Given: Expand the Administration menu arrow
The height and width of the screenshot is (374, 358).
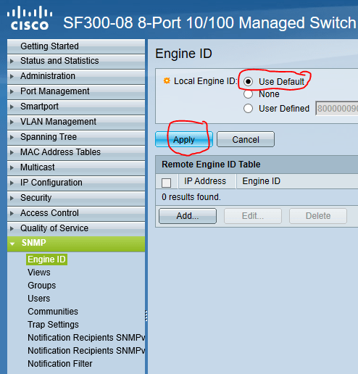Looking at the screenshot, I should pyautogui.click(x=12, y=76).
